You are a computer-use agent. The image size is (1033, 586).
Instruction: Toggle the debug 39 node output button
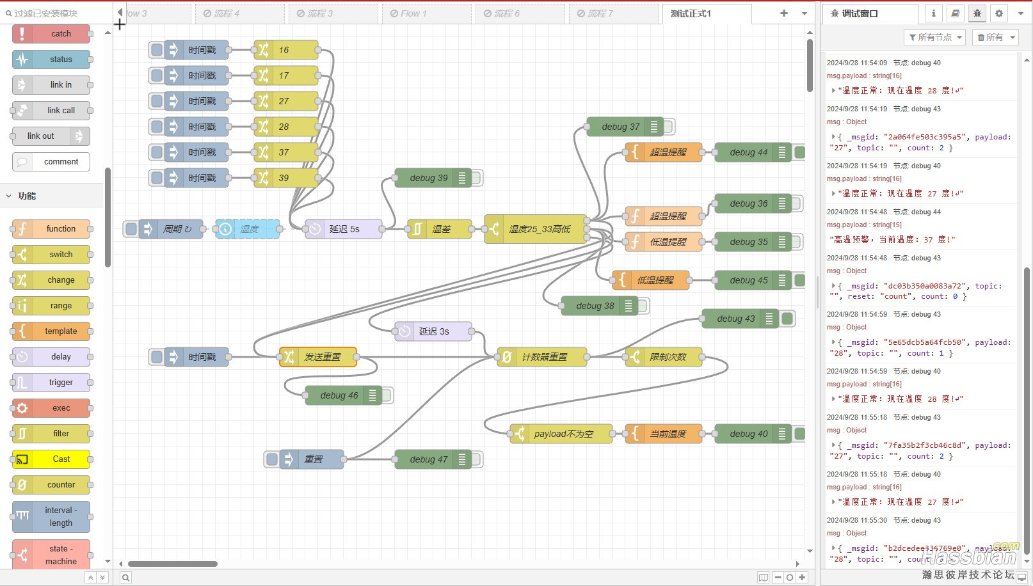(x=477, y=178)
